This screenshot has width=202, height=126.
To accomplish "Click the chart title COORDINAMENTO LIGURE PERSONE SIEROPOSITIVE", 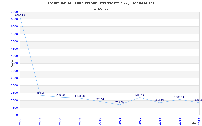I will 101,3.
